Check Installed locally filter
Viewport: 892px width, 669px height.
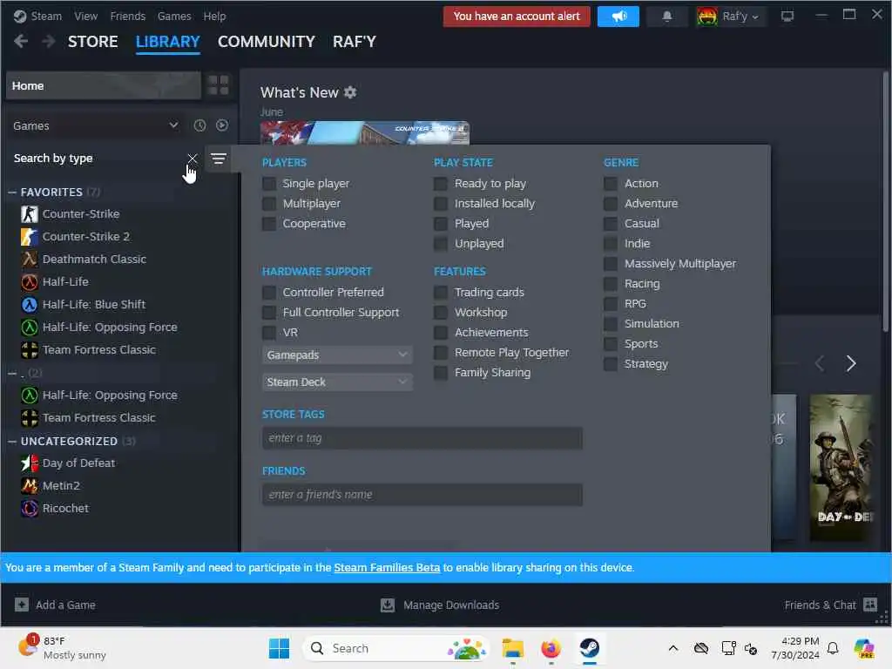pos(440,204)
